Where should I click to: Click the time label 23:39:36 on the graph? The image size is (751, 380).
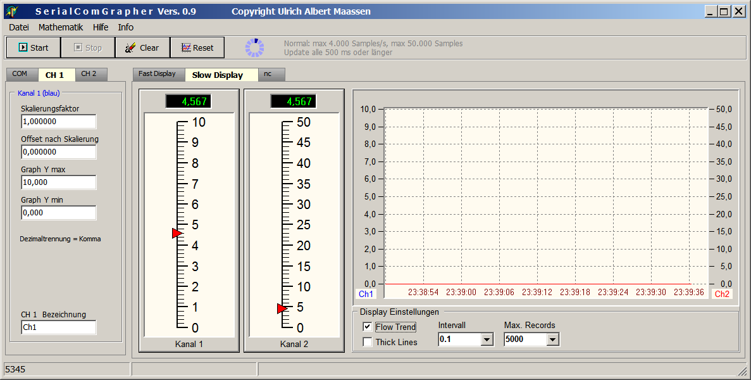689,292
